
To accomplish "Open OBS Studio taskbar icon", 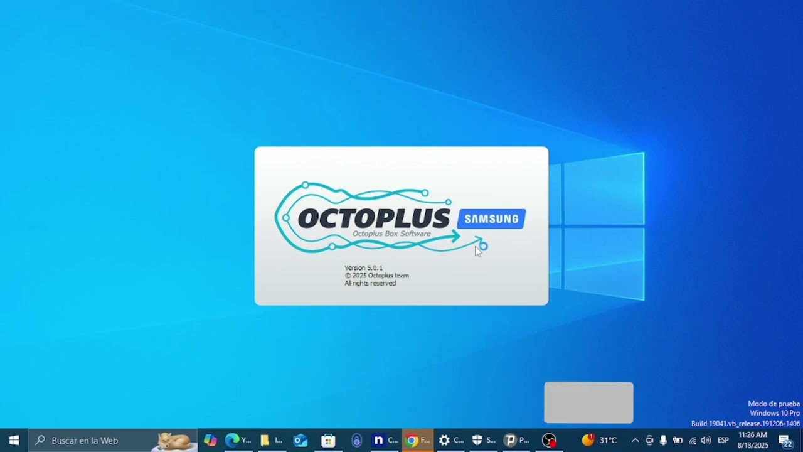I will (549, 440).
